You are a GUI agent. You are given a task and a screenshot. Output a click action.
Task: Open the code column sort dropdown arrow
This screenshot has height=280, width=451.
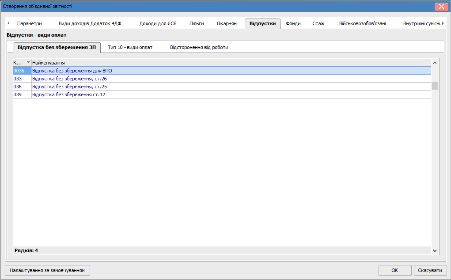[28, 63]
